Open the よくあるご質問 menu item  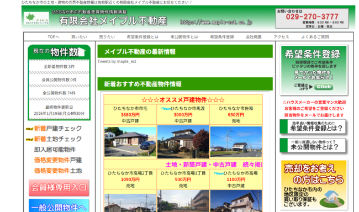315,37
